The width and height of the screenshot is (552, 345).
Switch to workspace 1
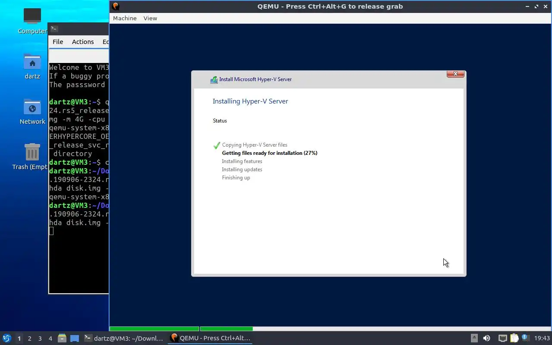(x=19, y=339)
